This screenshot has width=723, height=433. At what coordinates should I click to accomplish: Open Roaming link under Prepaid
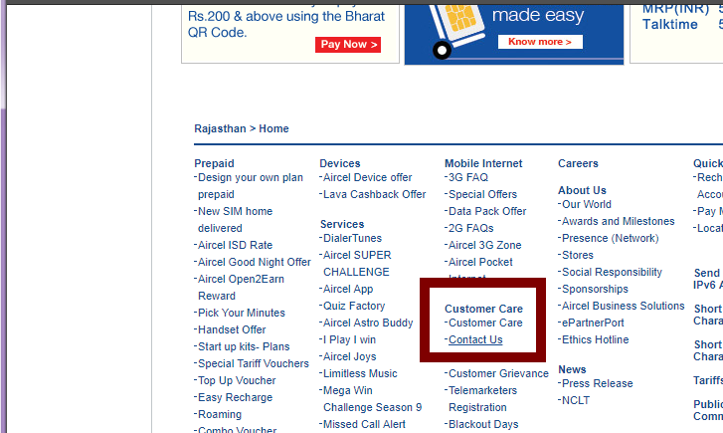tap(220, 414)
